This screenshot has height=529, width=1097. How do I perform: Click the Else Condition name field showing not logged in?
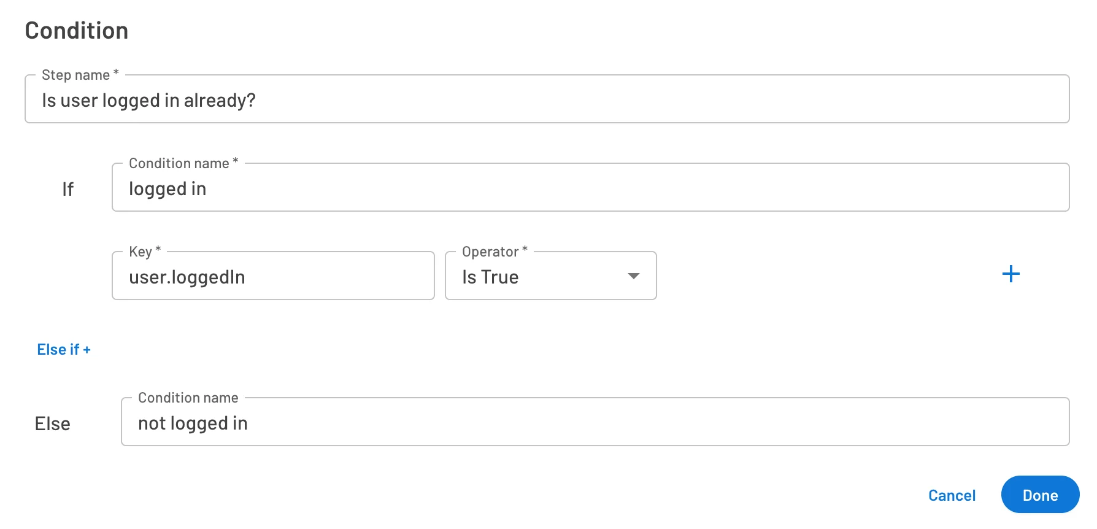pyautogui.click(x=595, y=422)
